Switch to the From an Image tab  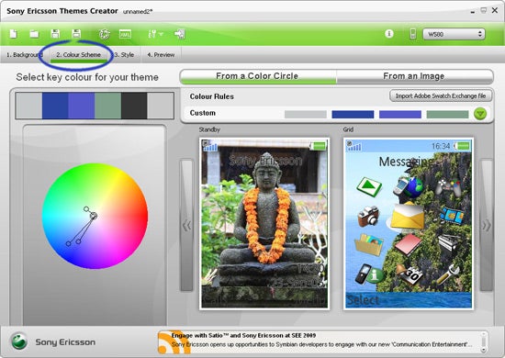pyautogui.click(x=414, y=76)
